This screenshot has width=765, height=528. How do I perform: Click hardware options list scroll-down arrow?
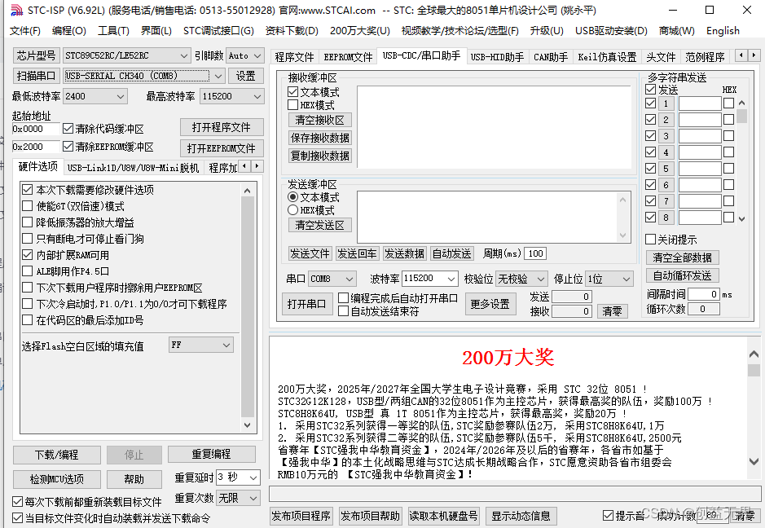coord(248,425)
